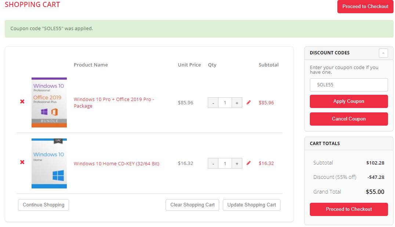Proceed to Checkout under Cart Totals
The height and width of the screenshot is (227, 395).
pyautogui.click(x=349, y=209)
